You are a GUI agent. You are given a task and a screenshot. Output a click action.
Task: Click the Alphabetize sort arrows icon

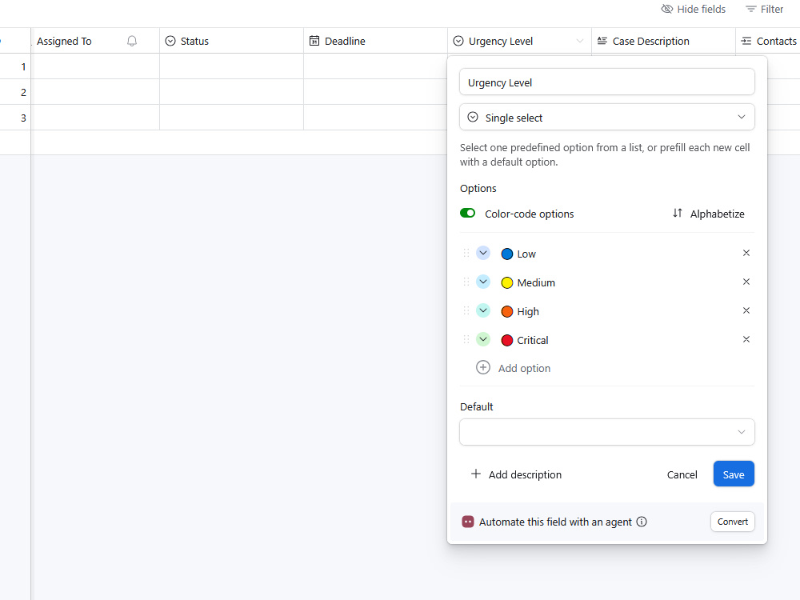click(677, 214)
